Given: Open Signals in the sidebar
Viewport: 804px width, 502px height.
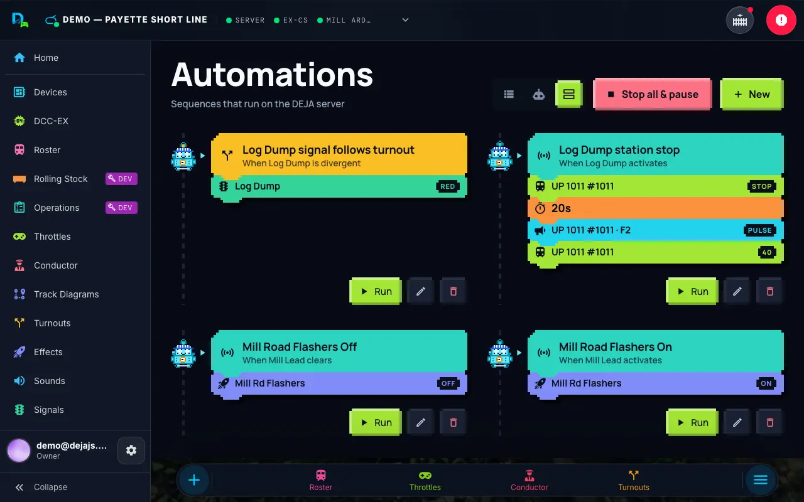Looking at the screenshot, I should pyautogui.click(x=75, y=410).
